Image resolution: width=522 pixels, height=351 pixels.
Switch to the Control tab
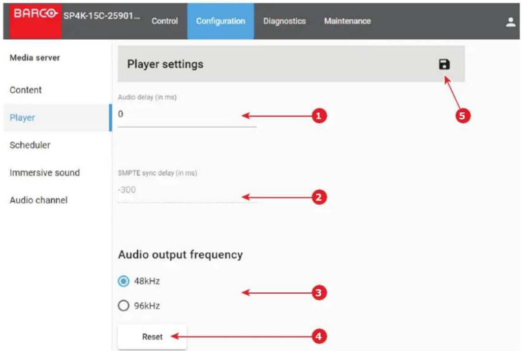coord(164,21)
